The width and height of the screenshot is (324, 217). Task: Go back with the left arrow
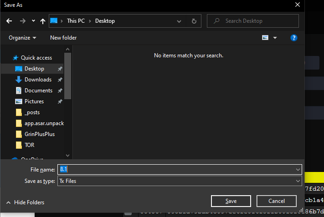point(9,21)
